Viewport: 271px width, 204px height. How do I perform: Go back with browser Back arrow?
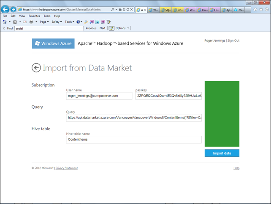5,9
